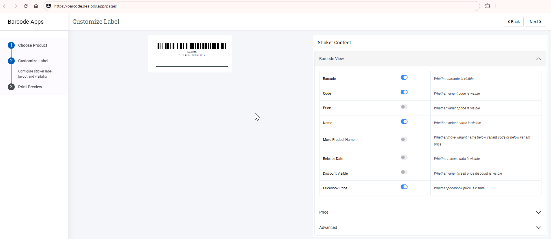Click the 'Move Product Name' row label
This screenshot has width=551, height=239.
[x=339, y=140]
